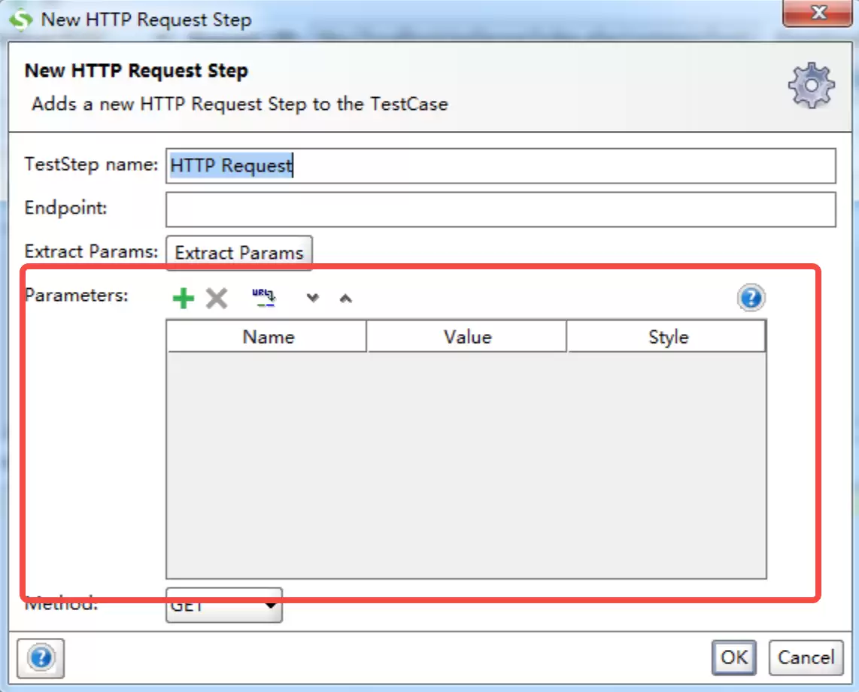Remove selected parameter with gray X icon
859x692 pixels.
click(x=217, y=298)
